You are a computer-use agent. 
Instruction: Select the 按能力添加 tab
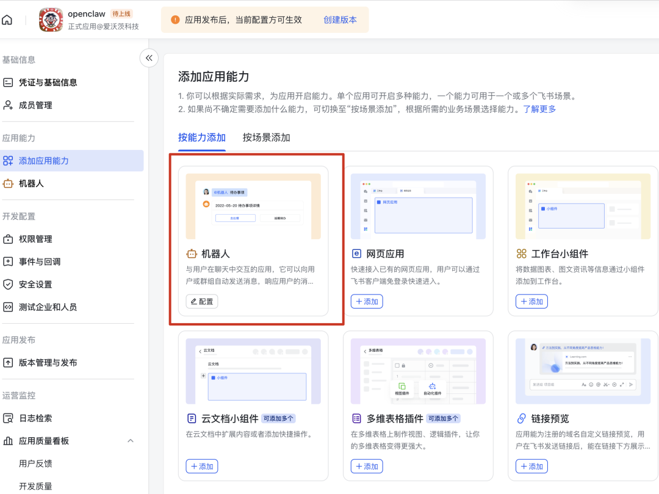[x=202, y=137]
